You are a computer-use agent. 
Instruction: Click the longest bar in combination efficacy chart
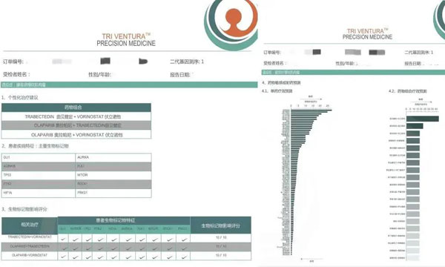pos(422,119)
